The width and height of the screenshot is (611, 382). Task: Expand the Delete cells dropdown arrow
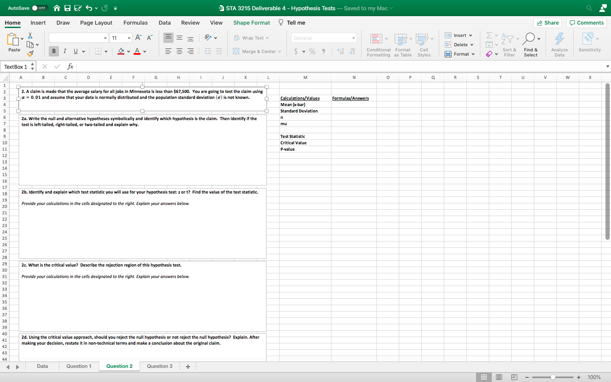(472, 45)
